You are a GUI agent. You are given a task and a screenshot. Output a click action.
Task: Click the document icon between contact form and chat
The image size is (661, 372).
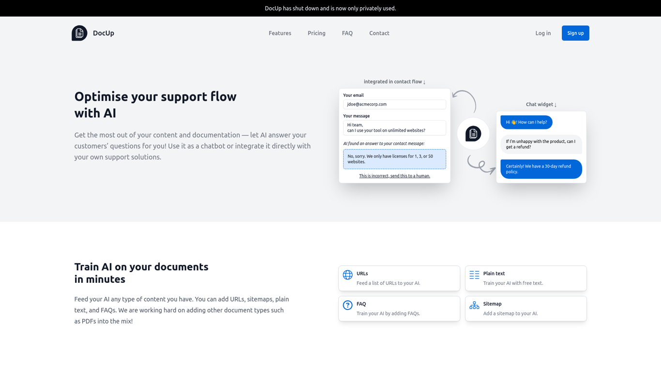(473, 134)
